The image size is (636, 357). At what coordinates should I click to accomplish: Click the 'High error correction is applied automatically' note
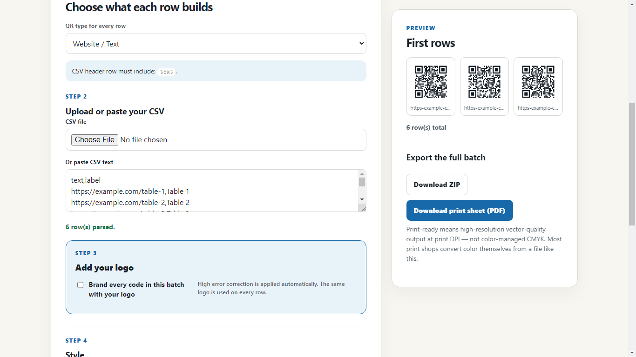[271, 288]
